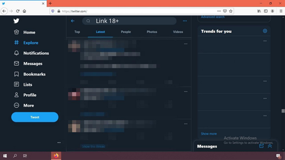Open Messages from the left sidebar
Screen dimensions: 285x160
[x=28, y=64]
